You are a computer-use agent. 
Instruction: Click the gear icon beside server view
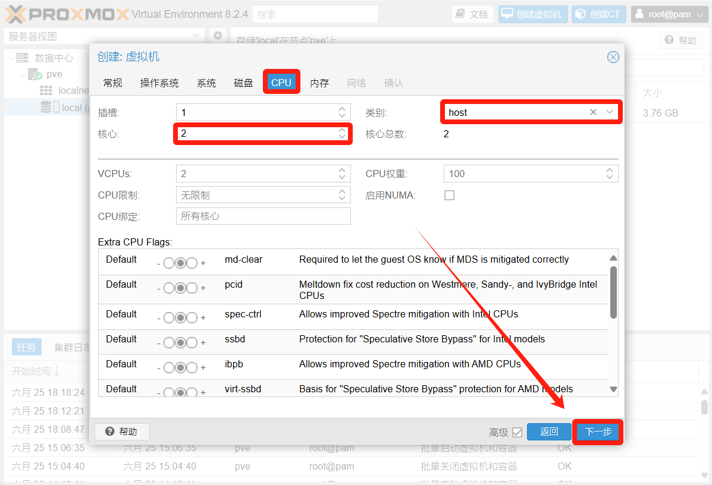(x=218, y=36)
